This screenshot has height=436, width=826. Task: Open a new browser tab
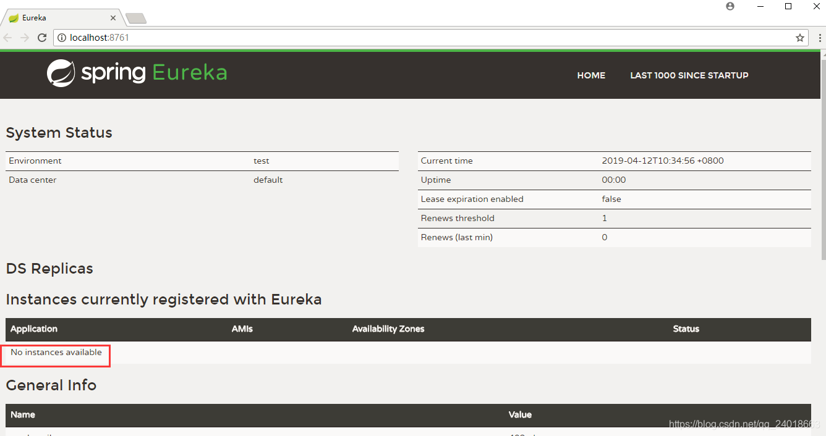coord(135,18)
